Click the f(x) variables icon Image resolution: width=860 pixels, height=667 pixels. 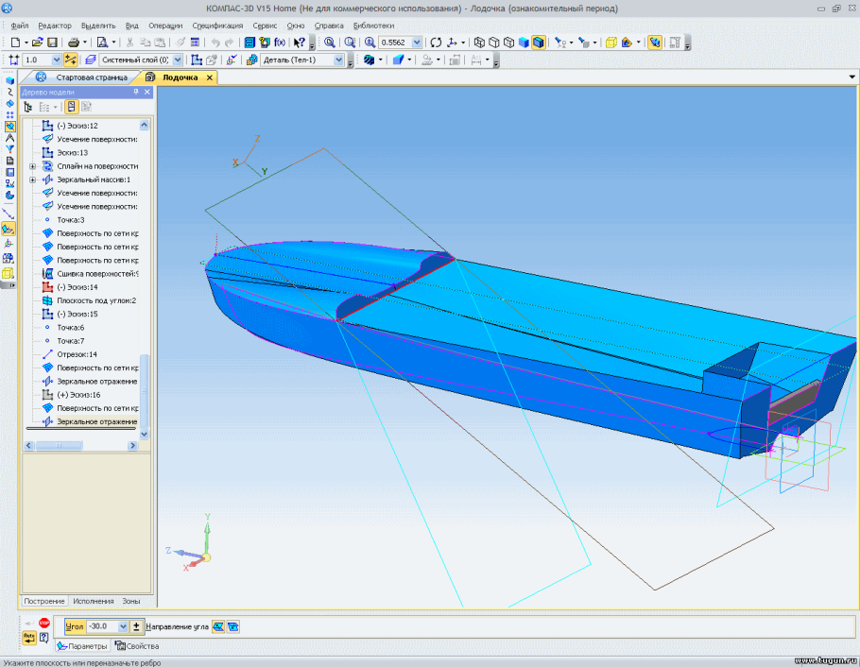[279, 43]
